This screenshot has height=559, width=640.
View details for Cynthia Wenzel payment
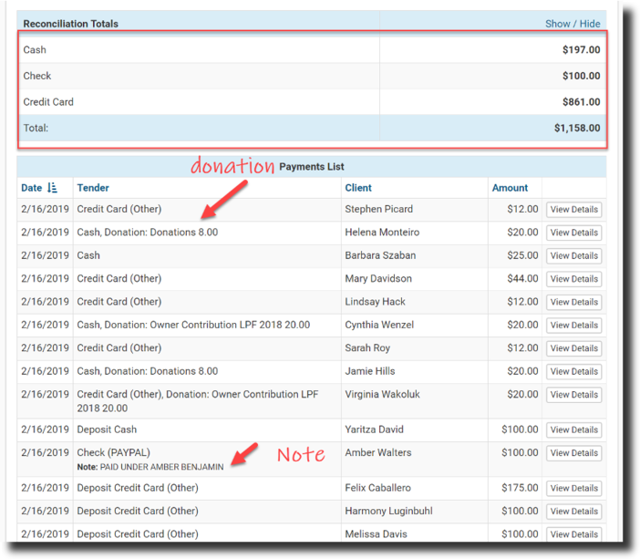pyautogui.click(x=573, y=326)
